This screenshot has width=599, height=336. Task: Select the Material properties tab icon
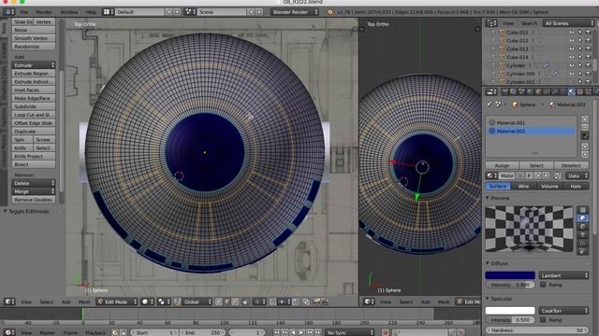571,91
